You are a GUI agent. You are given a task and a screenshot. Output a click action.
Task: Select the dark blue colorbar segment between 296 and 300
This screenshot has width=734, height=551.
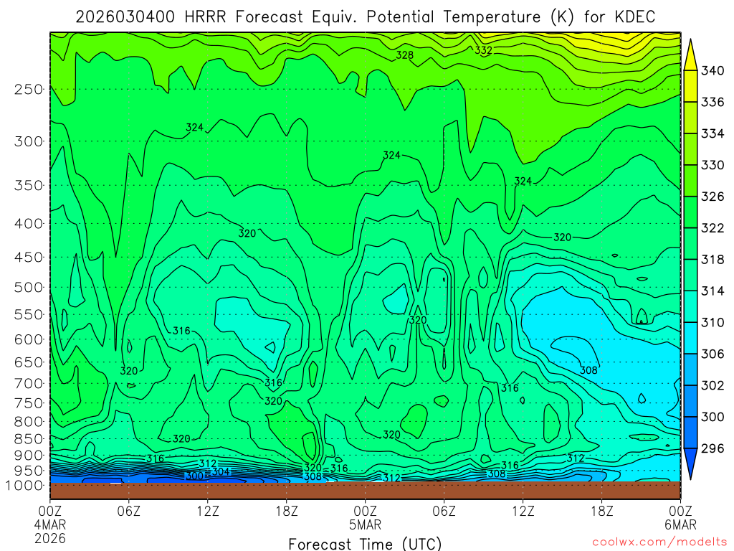[690, 433]
